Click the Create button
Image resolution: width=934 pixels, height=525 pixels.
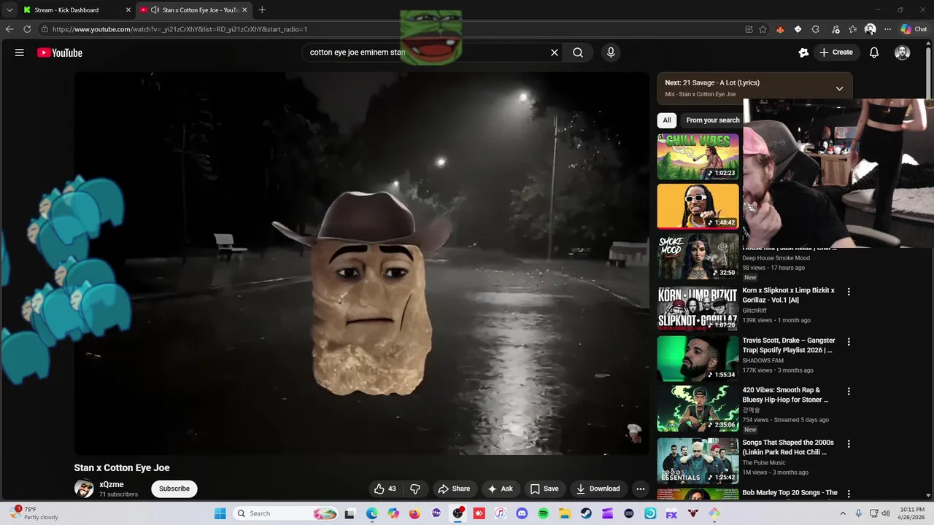[x=835, y=52]
